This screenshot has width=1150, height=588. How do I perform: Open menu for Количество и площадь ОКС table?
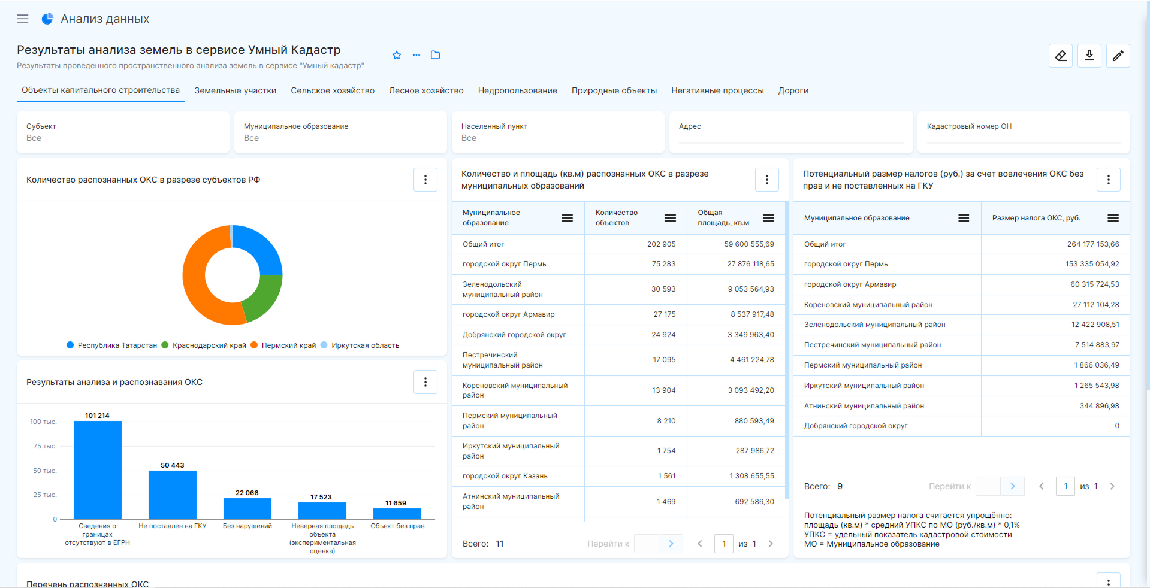coord(767,180)
